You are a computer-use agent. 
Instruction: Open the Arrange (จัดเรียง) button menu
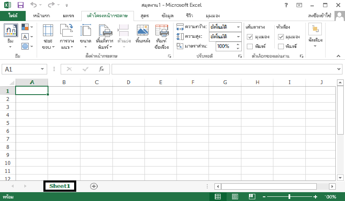(x=315, y=35)
